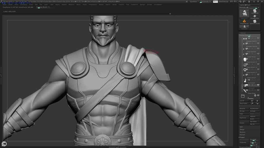Image resolution: width=264 pixels, height=148 pixels.
Task: Collapse the Project section
Action: point(242,137)
